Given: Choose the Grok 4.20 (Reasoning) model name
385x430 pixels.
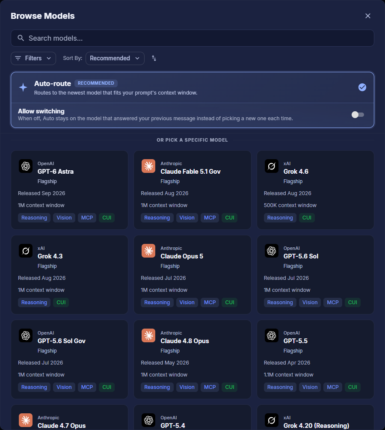Looking at the screenshot, I should click(316, 426).
